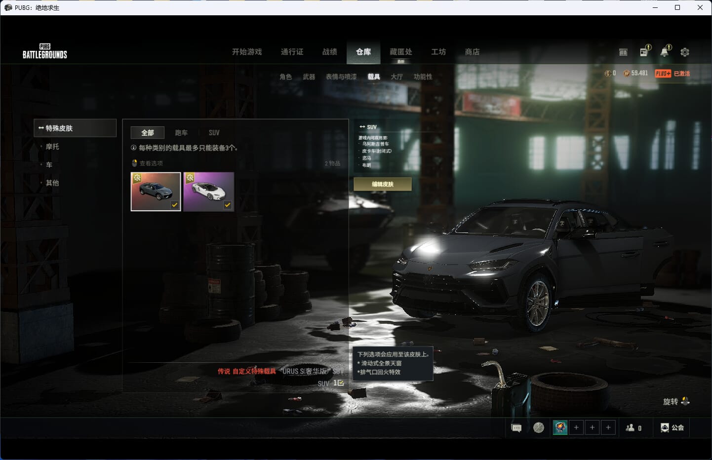Select the white sports car thumbnail

(x=208, y=192)
